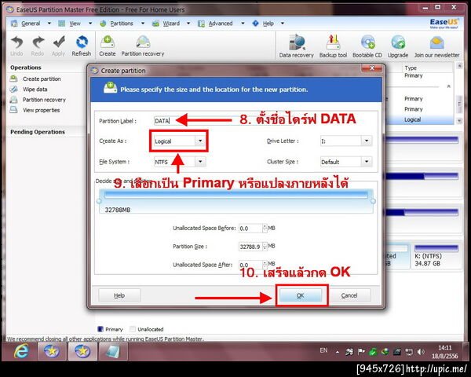Open View properties in Operations panel
This screenshot has height=377, width=471.
(x=41, y=110)
